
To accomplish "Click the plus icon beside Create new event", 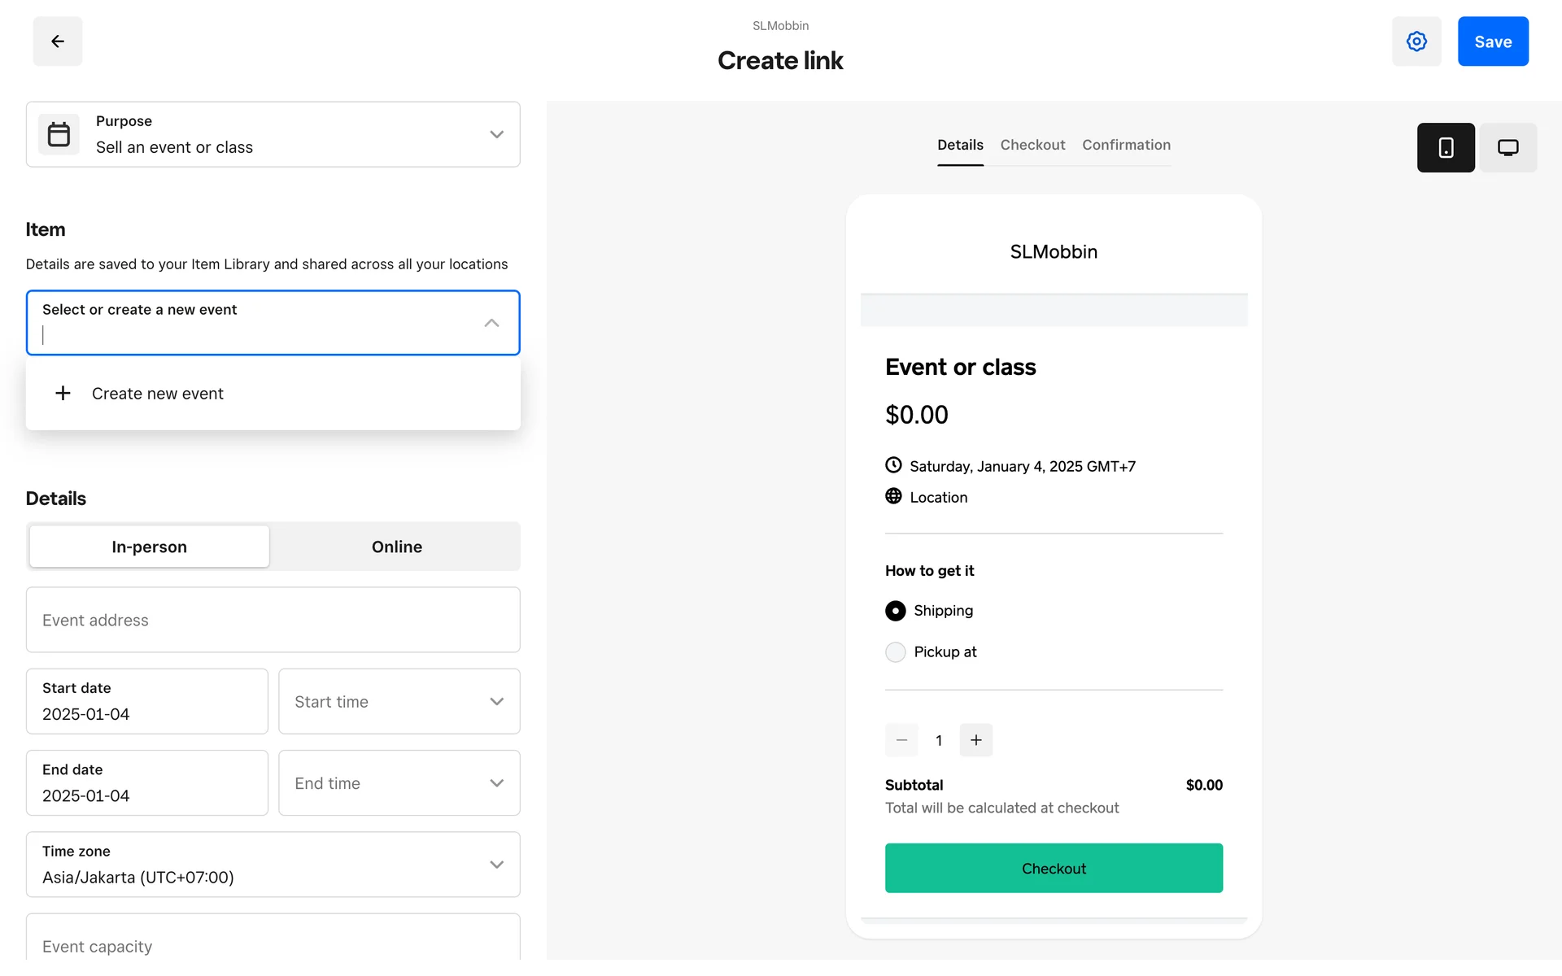I will [63, 394].
